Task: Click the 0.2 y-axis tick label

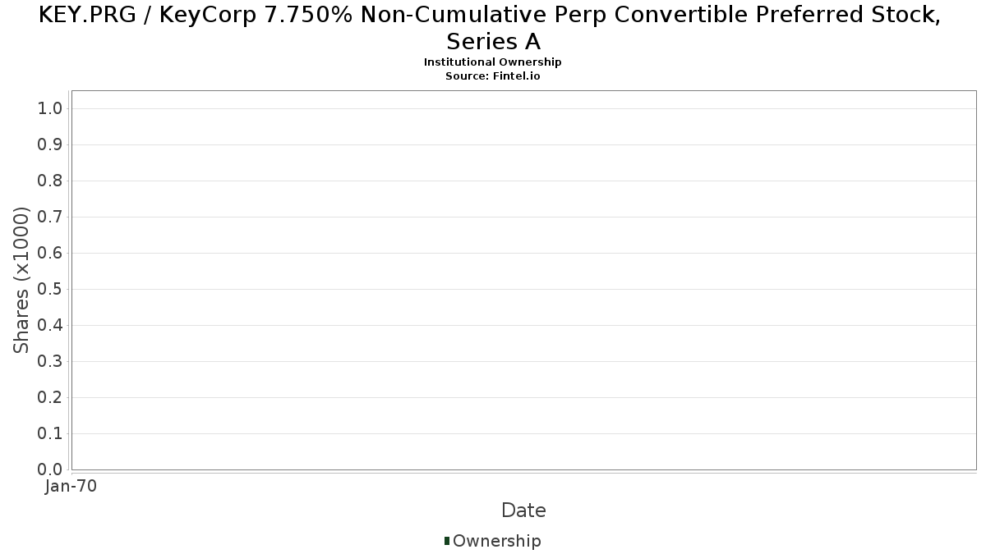Action: tap(50, 398)
